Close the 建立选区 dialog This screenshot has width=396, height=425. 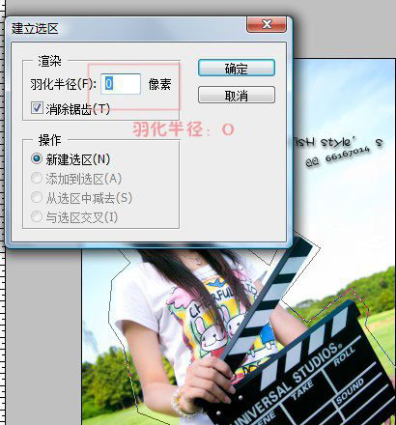(267, 24)
